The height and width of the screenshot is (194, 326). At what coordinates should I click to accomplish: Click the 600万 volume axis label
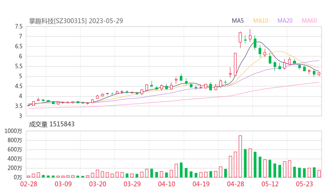point(15,149)
